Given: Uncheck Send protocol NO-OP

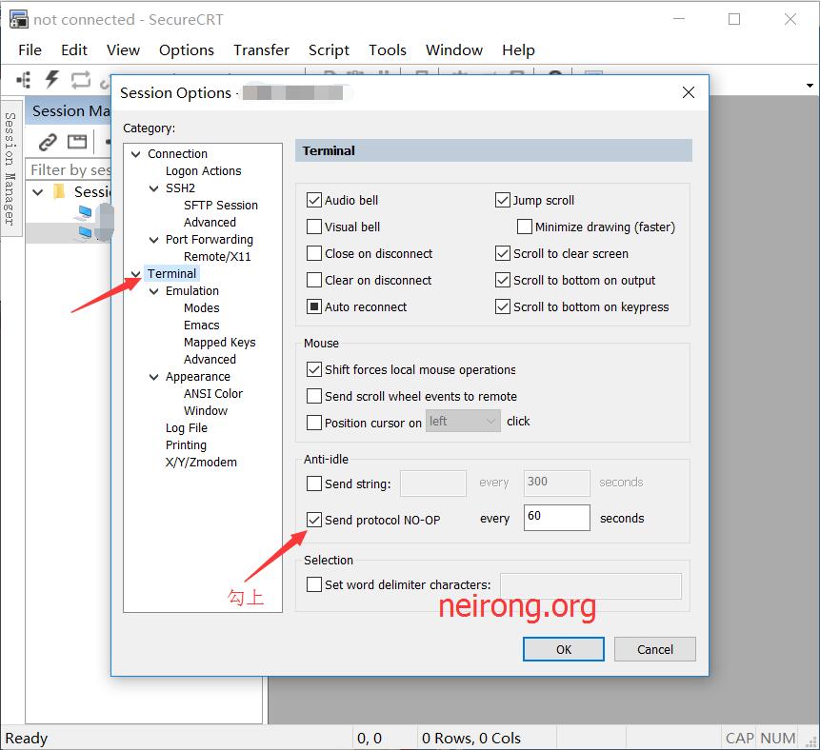Looking at the screenshot, I should click(x=314, y=520).
